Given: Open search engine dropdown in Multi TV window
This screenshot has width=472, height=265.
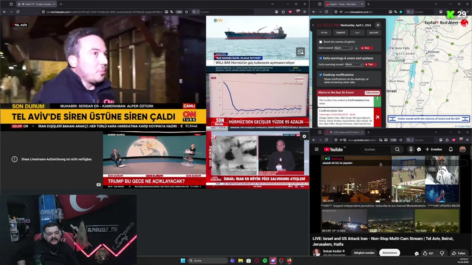Looking at the screenshot, I should pyautogui.click(x=195, y=12).
